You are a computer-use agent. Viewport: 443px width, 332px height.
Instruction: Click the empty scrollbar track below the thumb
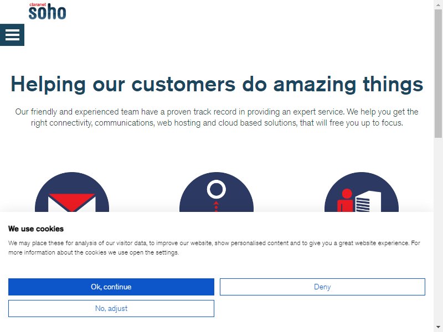coord(438,231)
